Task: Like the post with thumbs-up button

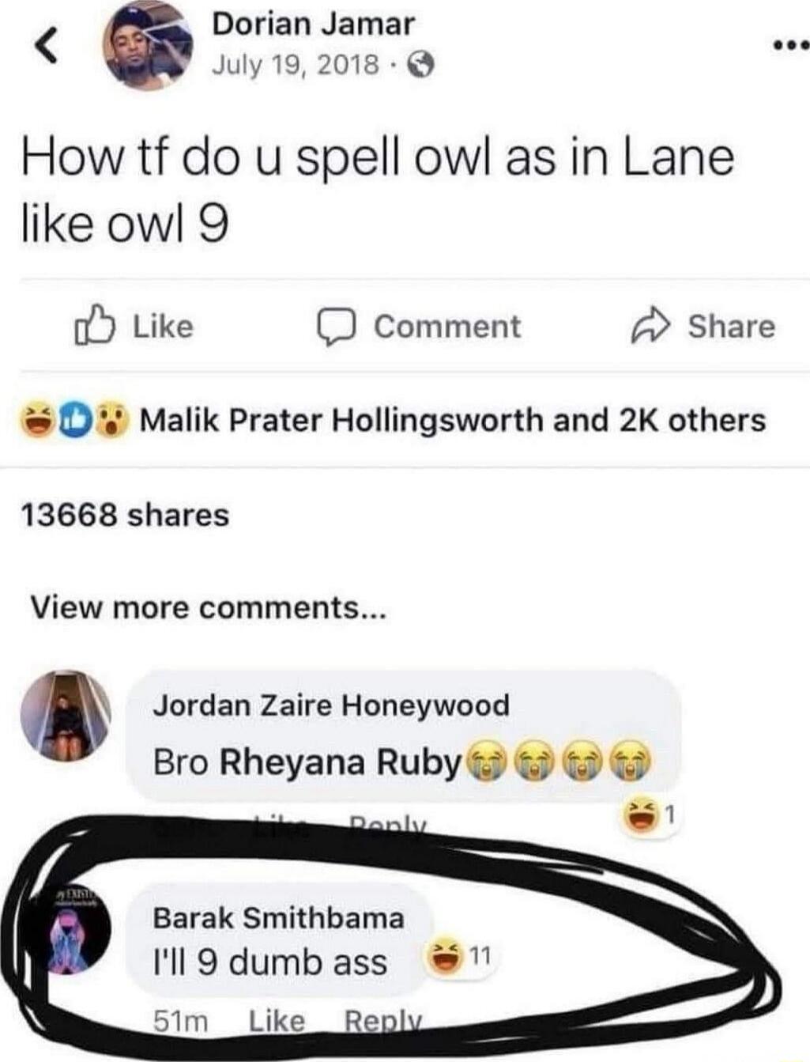Action: (x=134, y=326)
